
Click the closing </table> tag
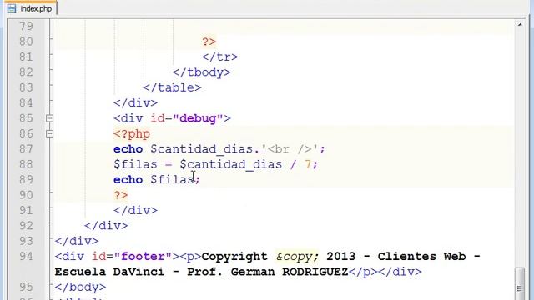click(172, 87)
